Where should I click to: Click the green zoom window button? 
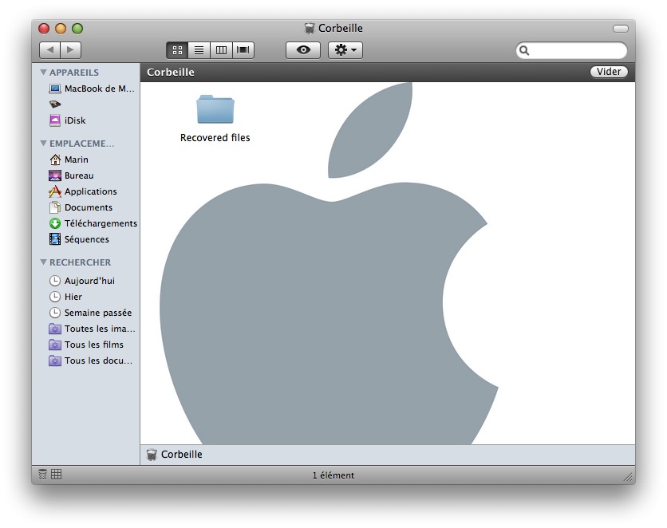tap(77, 29)
